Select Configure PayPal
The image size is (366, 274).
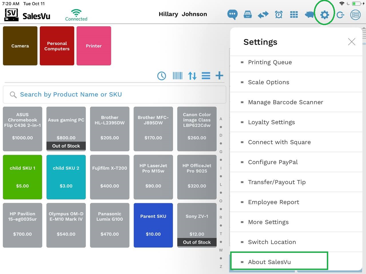tap(296, 162)
